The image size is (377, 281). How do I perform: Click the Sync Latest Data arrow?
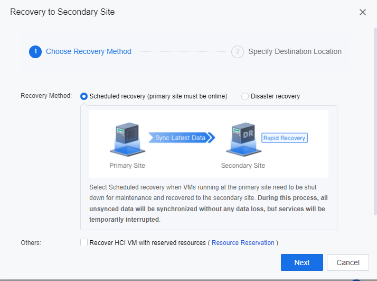tap(182, 138)
